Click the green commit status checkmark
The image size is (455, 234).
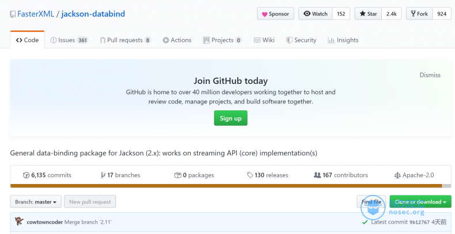pos(365,222)
